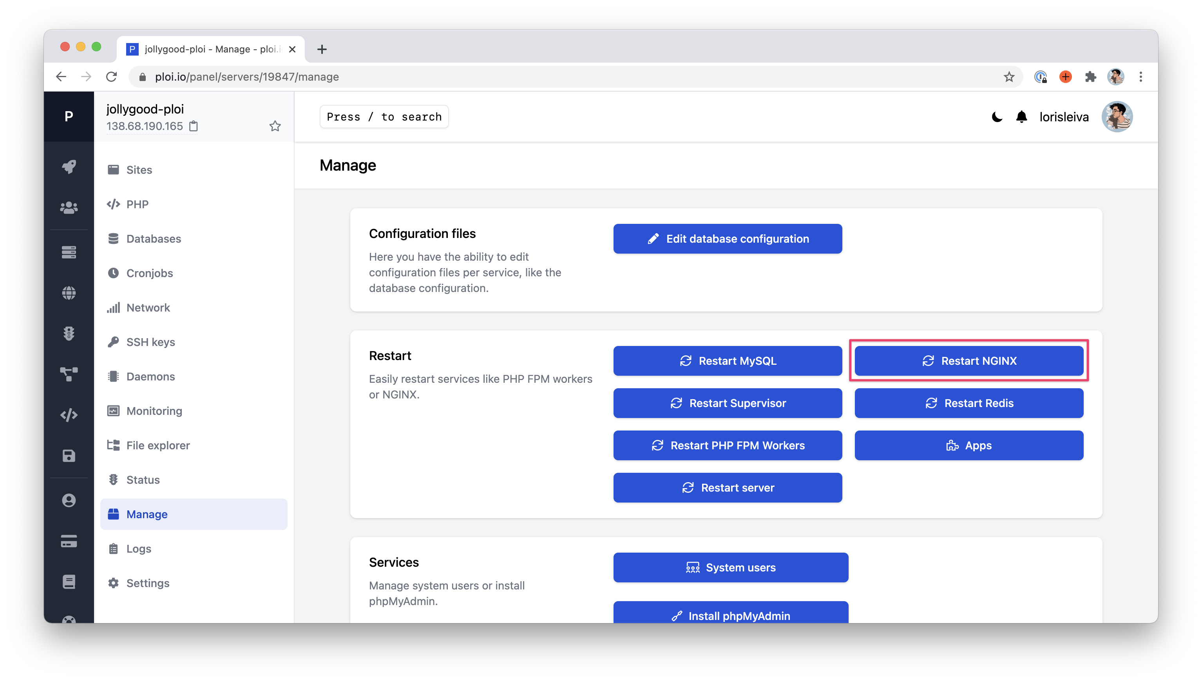Open lorisleiva username menu

[1064, 117]
